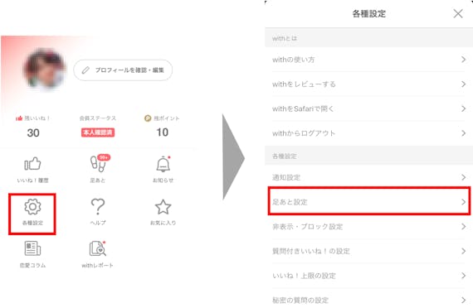Image resolution: width=473 pixels, height=308 pixels.
Task: Open 質問付きいいね！の設定 row
Action: click(369, 251)
